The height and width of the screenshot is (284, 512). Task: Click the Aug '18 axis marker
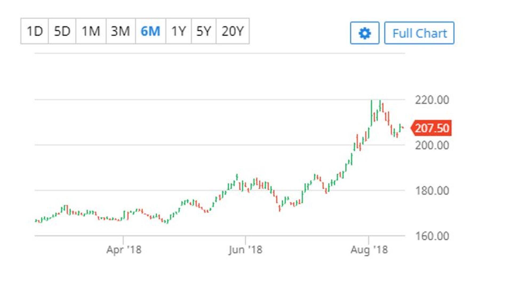point(369,250)
